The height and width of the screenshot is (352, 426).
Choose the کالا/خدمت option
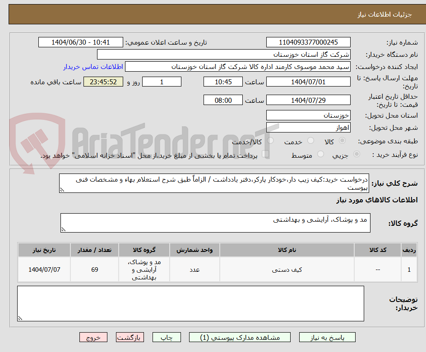pyautogui.click(x=271, y=141)
